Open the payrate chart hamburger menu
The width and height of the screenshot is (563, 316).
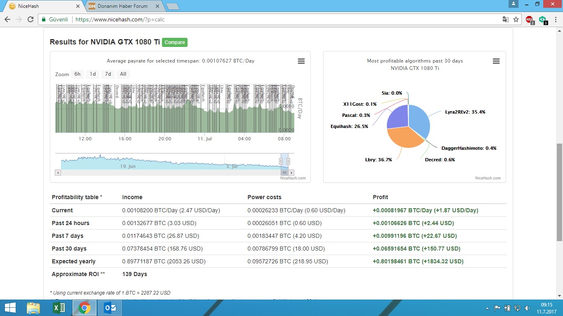[301, 61]
